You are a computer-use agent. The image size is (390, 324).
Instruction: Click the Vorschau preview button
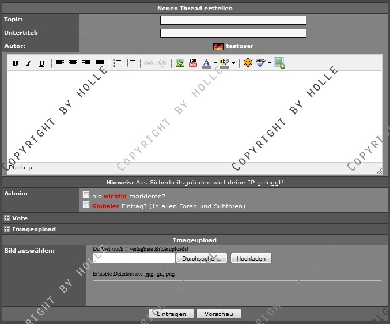[x=218, y=314]
